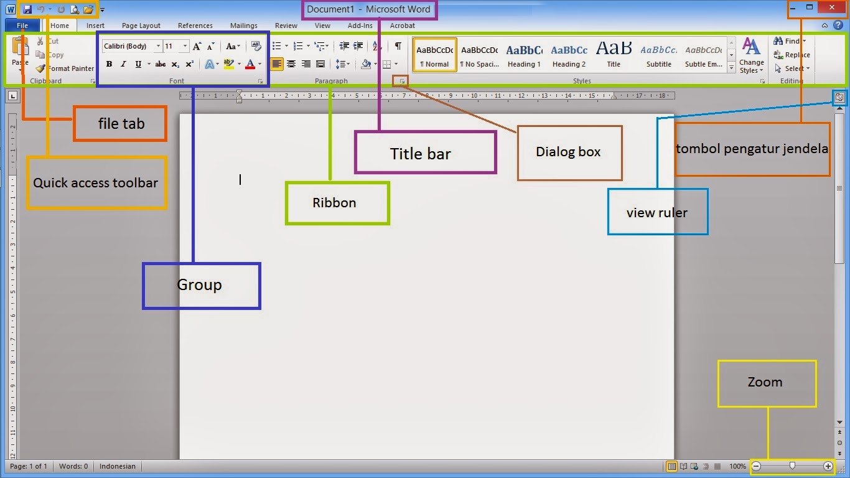Center-align the paragraph
The image size is (850, 478).
pos(291,64)
